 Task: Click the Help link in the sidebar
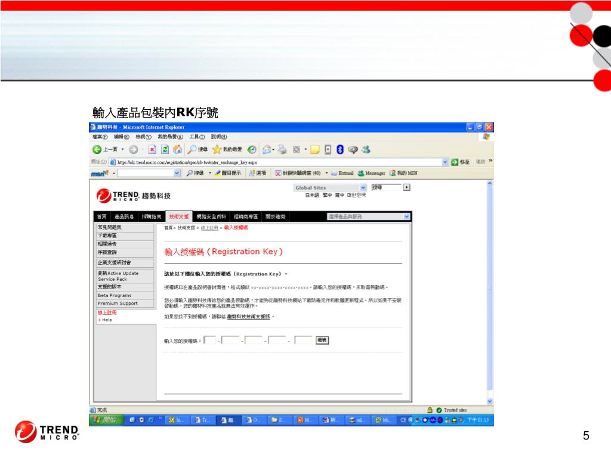click(107, 320)
